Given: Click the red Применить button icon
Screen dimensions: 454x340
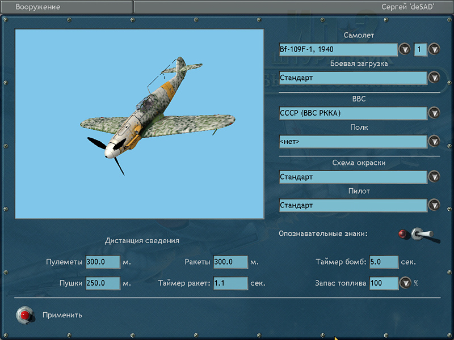Looking at the screenshot, I should point(24,314).
